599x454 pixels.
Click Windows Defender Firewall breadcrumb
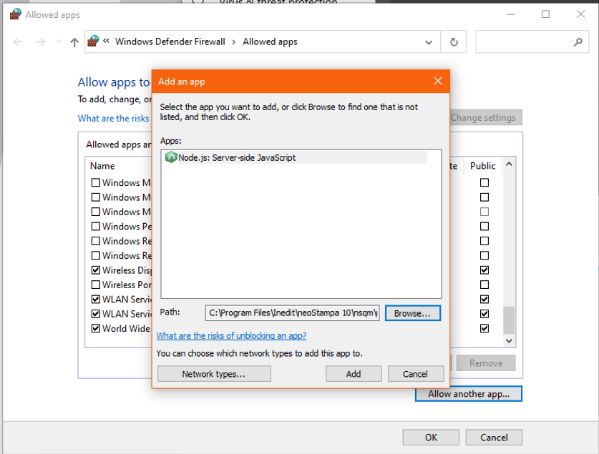click(x=170, y=41)
